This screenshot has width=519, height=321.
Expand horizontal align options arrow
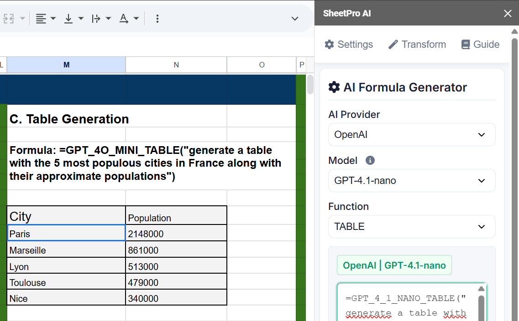(x=53, y=19)
